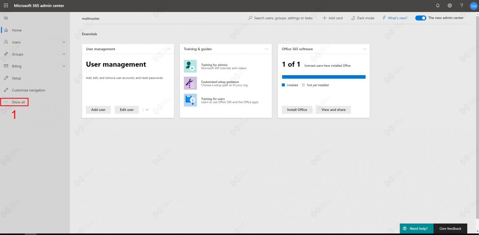Click the Users person icon
479x235 pixels.
[6, 42]
